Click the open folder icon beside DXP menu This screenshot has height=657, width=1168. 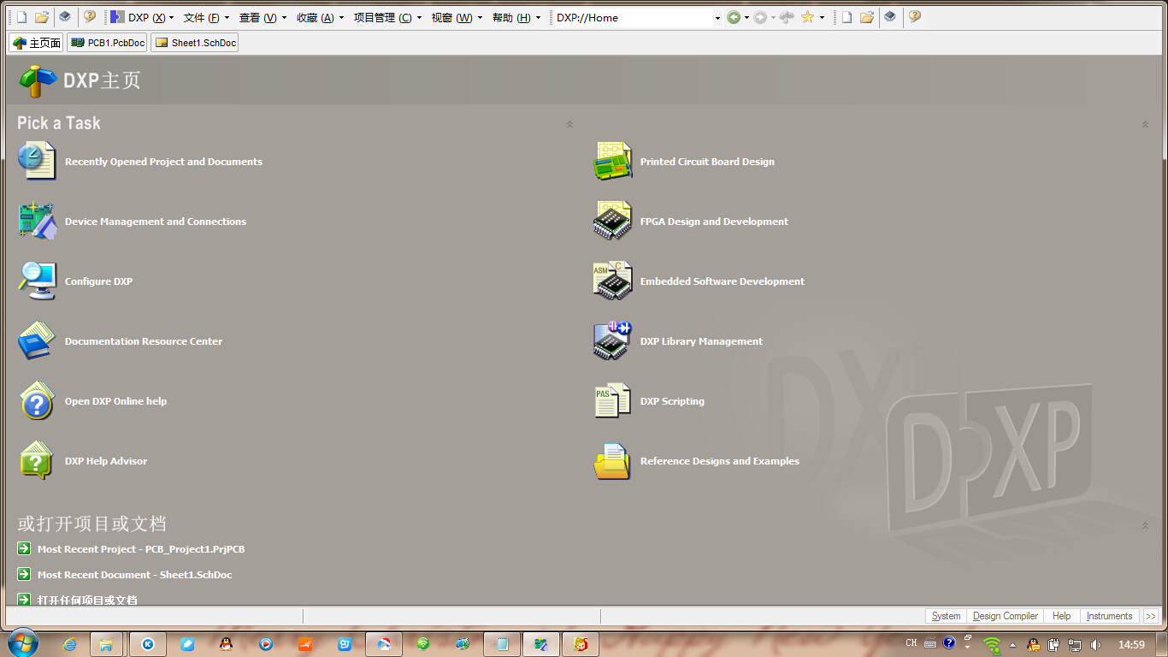pos(41,17)
